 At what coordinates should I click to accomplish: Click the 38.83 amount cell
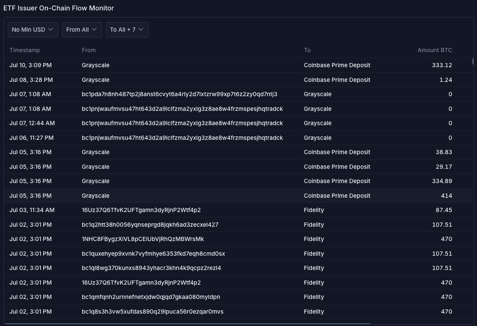pyautogui.click(x=444, y=152)
